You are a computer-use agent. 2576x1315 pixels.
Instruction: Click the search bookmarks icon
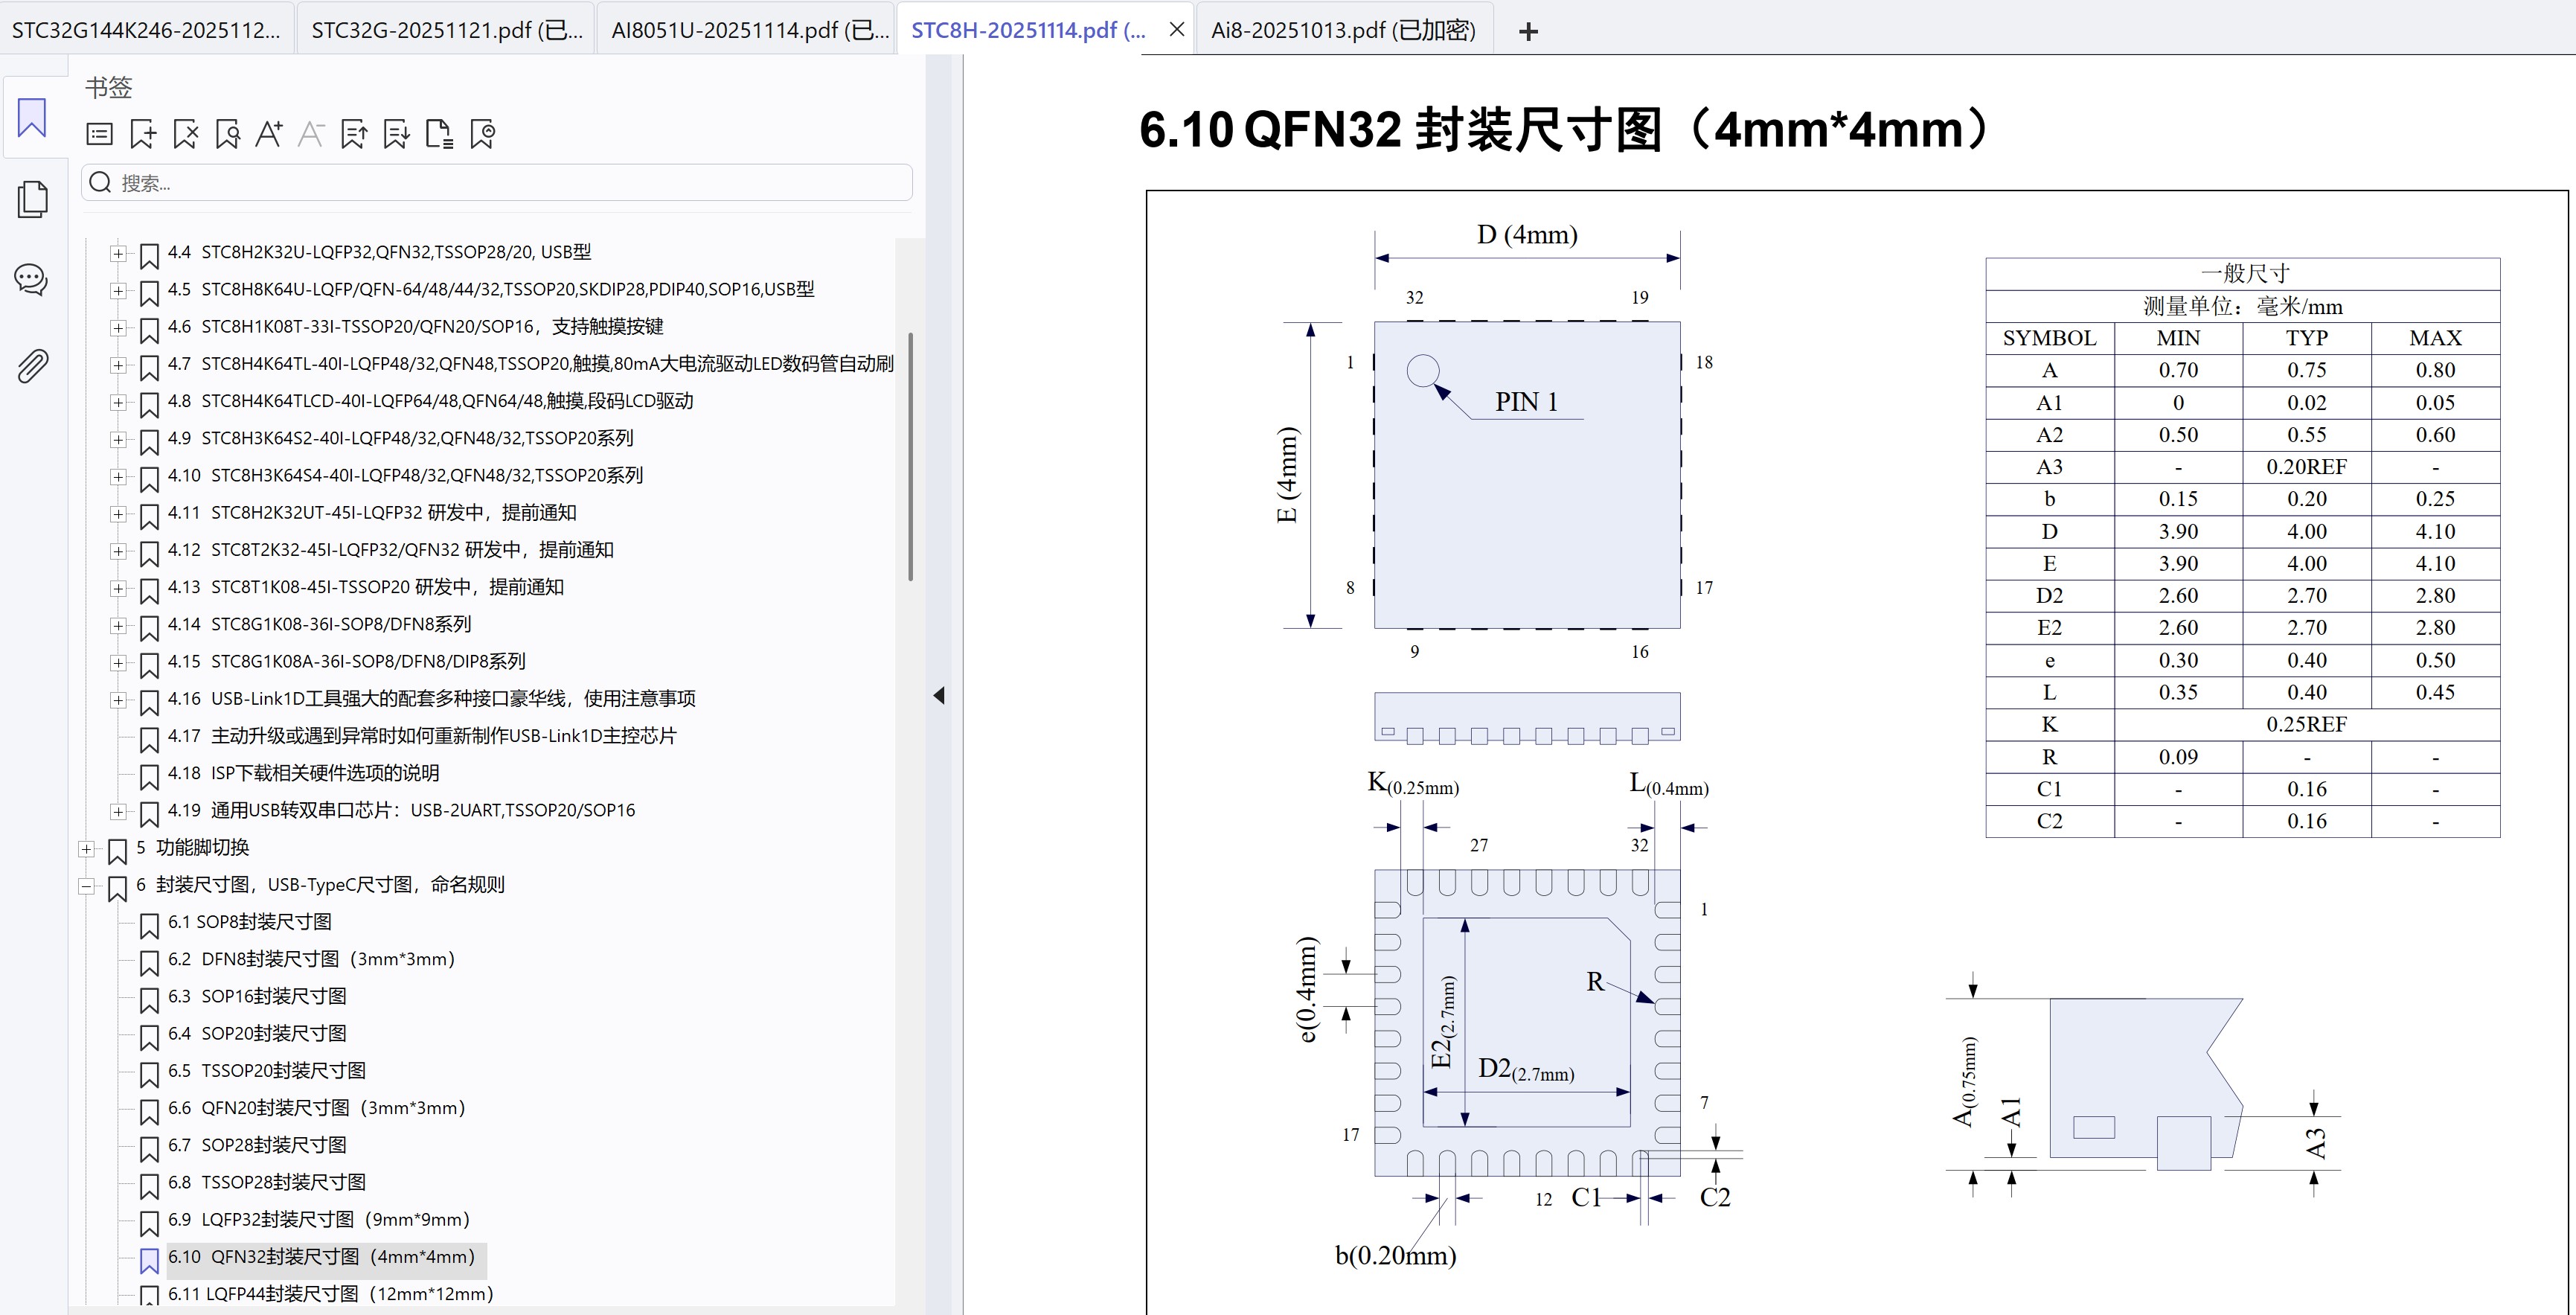coord(228,133)
